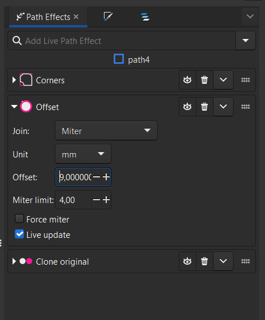Delete the Corners path effect
Screen dimensions: 265x320
point(204,80)
